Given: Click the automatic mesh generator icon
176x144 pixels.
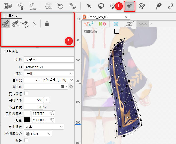Looking at the screenshot, I should click(32, 6).
